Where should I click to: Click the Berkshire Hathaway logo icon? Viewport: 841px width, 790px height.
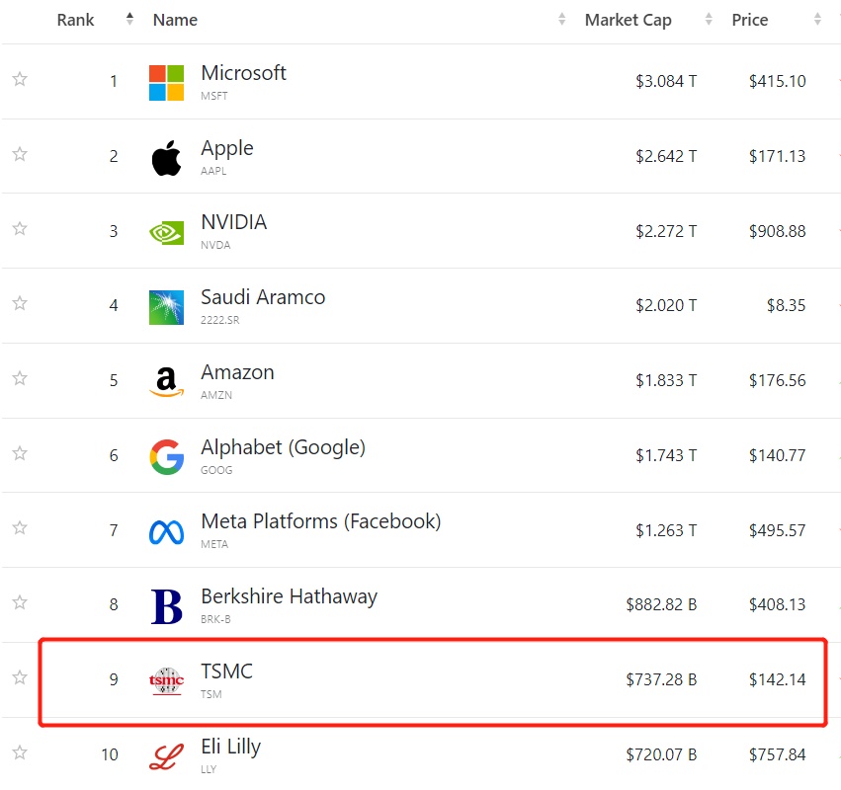[166, 606]
